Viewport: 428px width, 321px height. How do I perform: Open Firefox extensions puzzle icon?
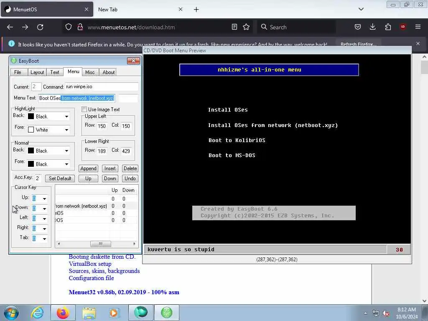388,27
